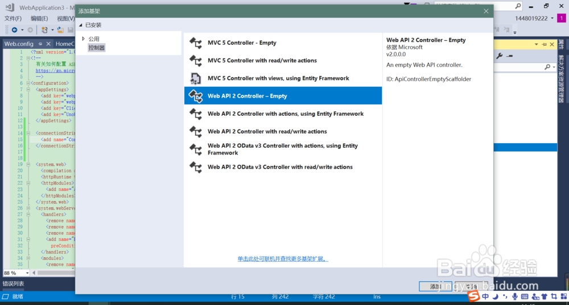Click the open file folder toolbar icon
569x305 pixels.
[60, 30]
